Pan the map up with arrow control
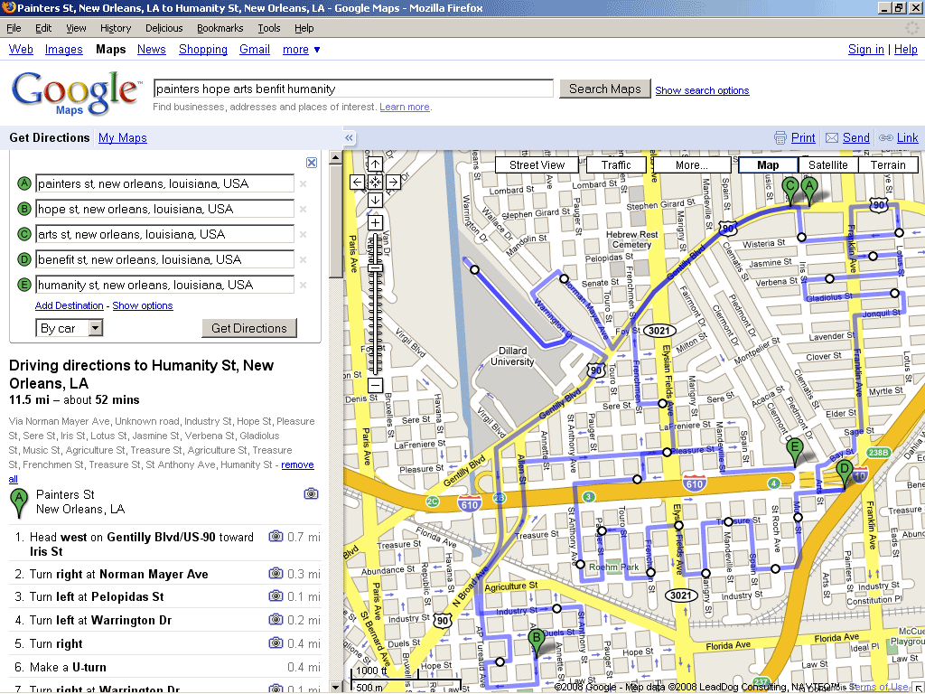This screenshot has width=925, height=694. [375, 164]
